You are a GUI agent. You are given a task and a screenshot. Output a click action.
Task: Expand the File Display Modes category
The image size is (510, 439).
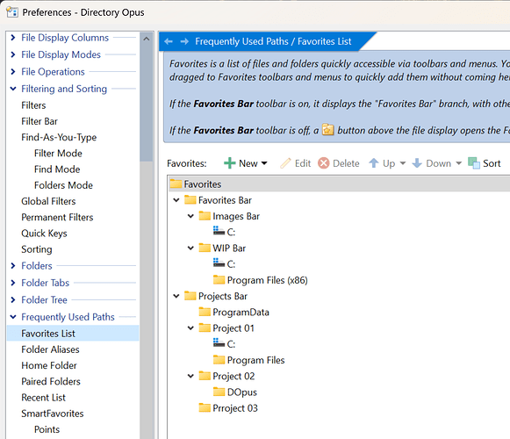click(13, 54)
